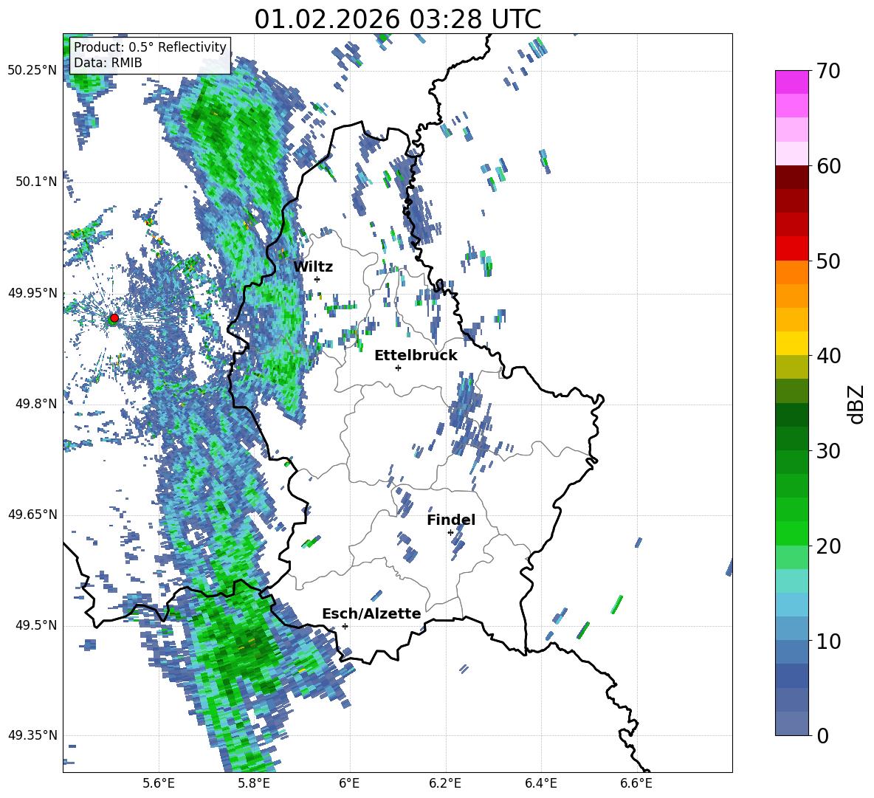Click the 5.8°E longitude label
This screenshot has width=874, height=798.
point(254,784)
